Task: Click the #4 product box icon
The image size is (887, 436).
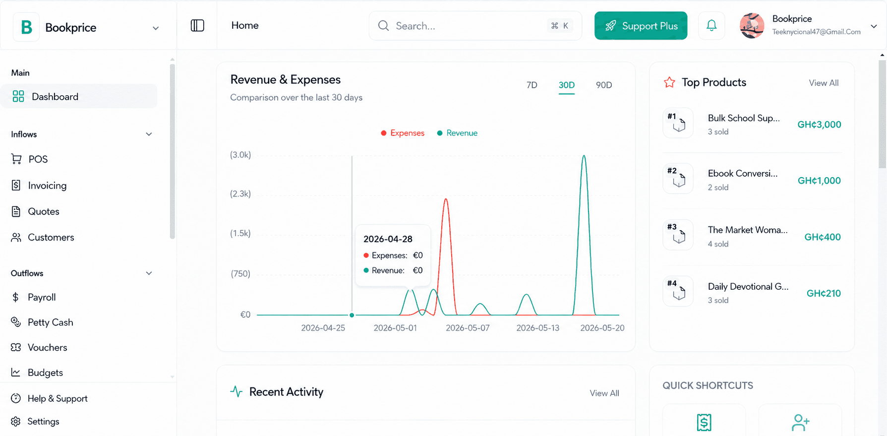Action: [678, 291]
